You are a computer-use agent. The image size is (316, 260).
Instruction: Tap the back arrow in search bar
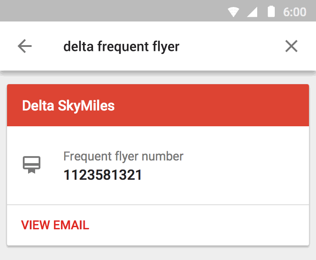[x=25, y=46]
